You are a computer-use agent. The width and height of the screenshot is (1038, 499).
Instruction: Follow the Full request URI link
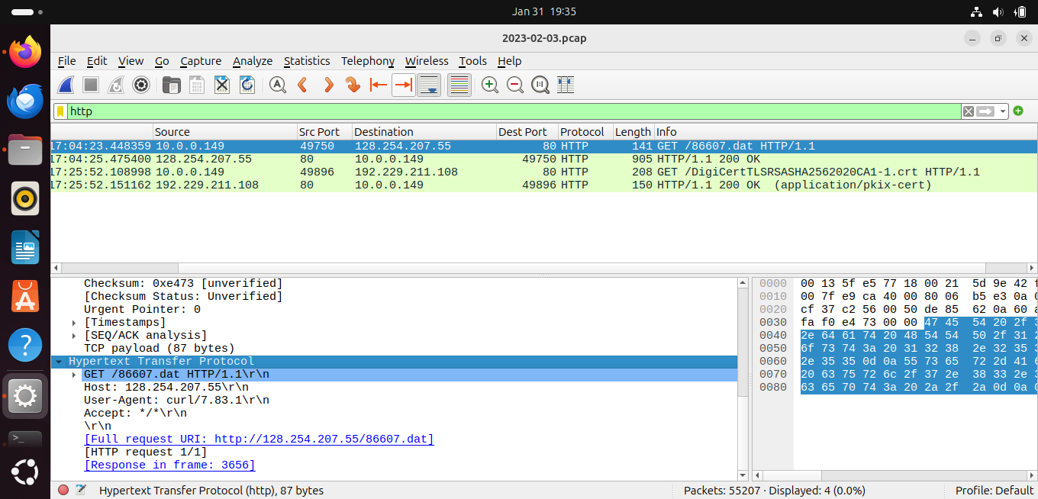click(259, 439)
